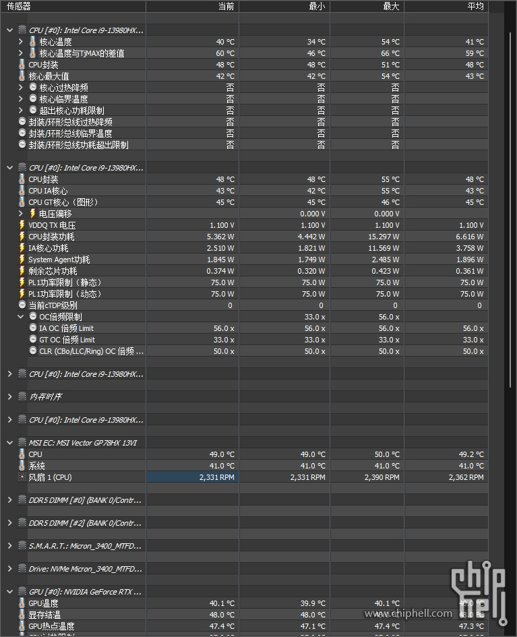
Task: Click status icon of 封装/环形总线功耗超出限制
Action: (23, 145)
